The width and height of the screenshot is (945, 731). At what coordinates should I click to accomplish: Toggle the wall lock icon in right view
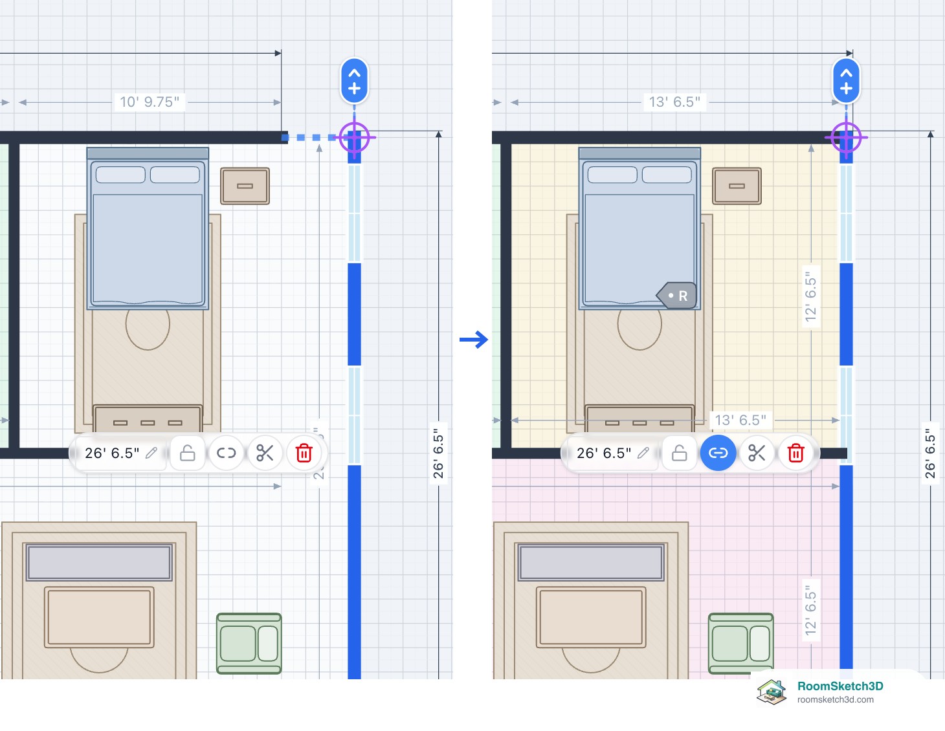679,453
